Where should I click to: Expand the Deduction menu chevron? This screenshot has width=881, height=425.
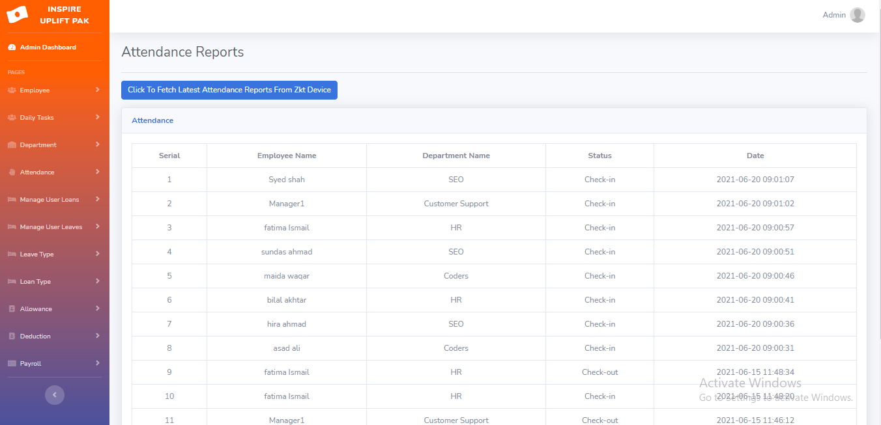[97, 336]
